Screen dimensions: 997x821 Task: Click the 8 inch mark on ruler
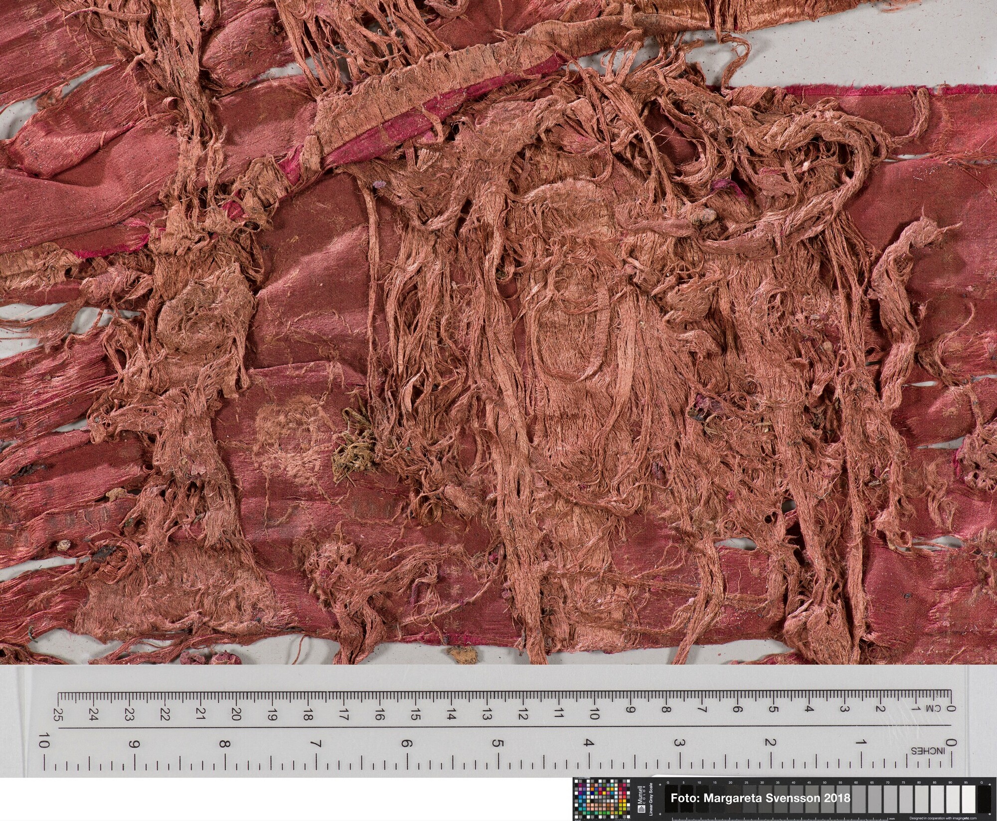point(225,743)
